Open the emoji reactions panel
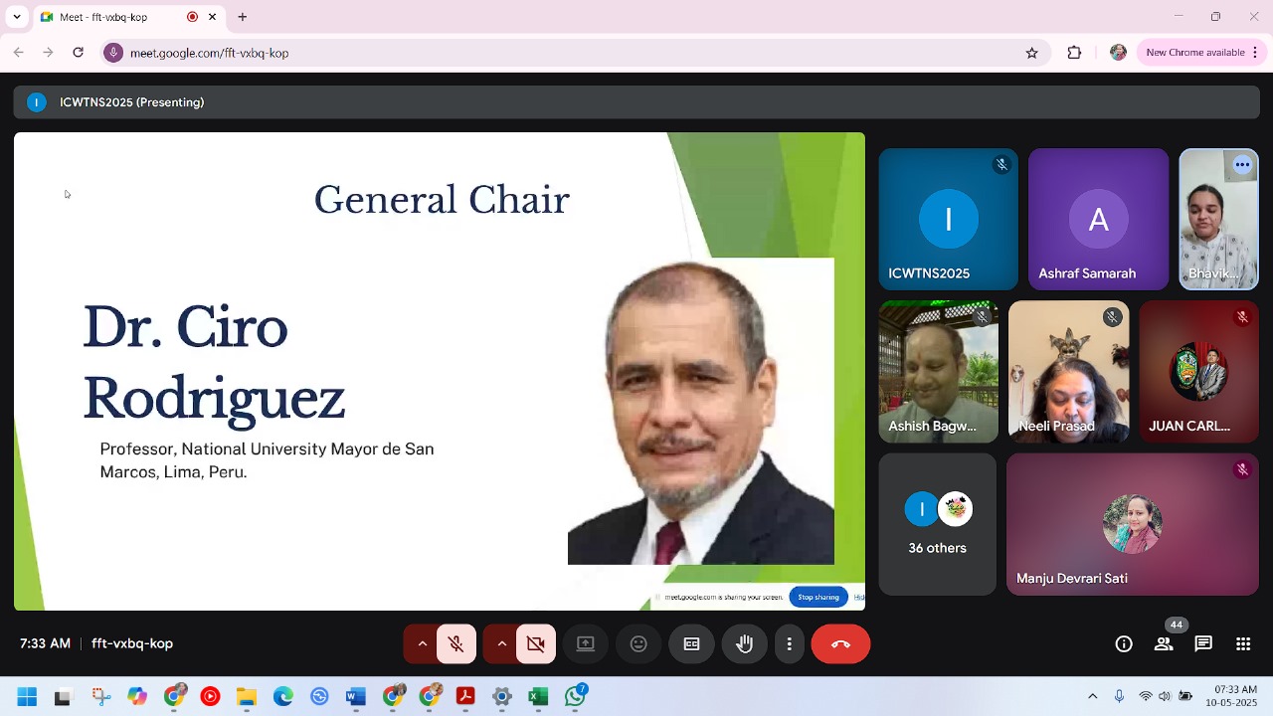1273x716 pixels. pos(638,644)
